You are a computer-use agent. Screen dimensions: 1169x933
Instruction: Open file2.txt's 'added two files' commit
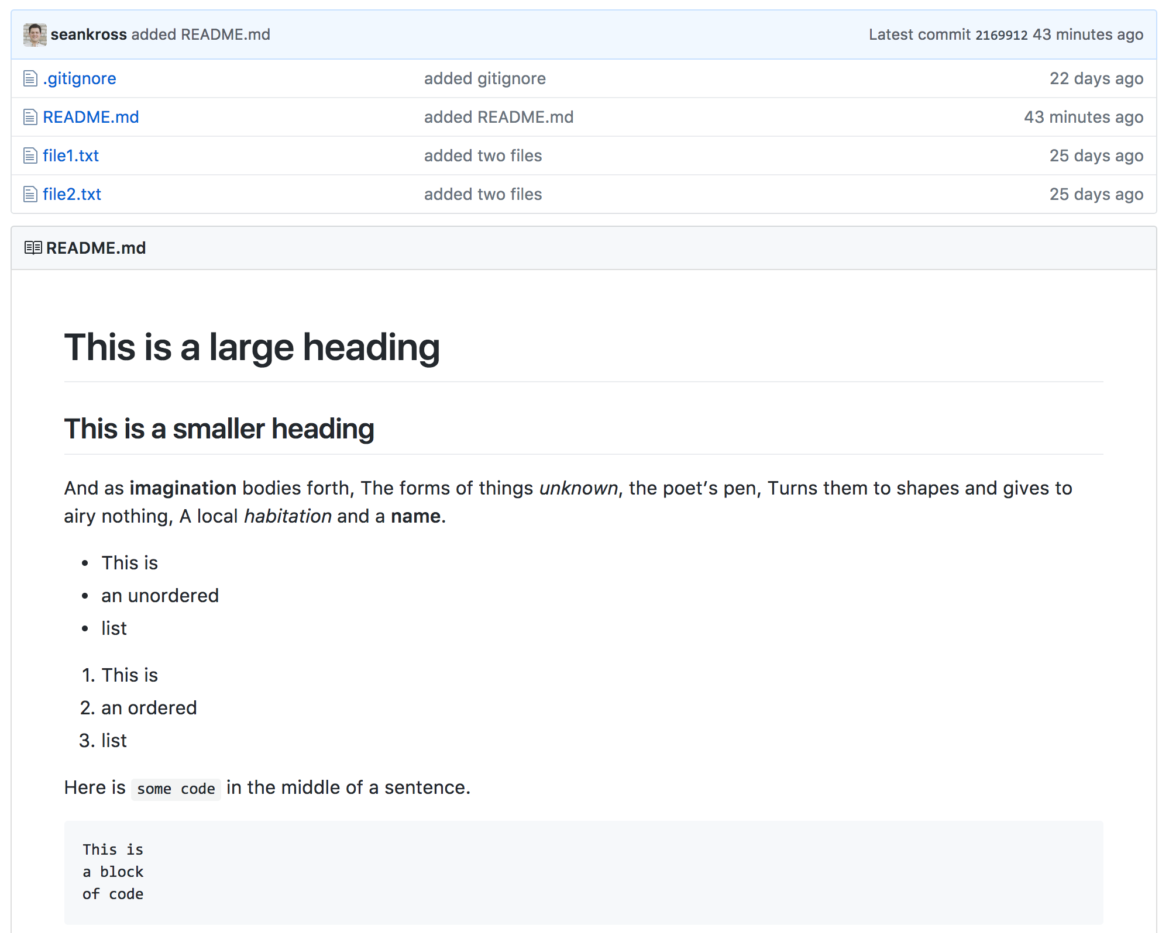[483, 194]
